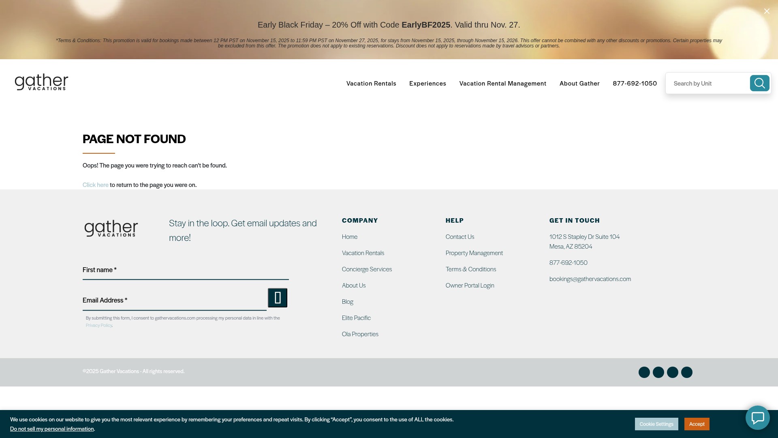The height and width of the screenshot is (438, 778).
Task: Go to the footer Home link
Action: pos(350,236)
